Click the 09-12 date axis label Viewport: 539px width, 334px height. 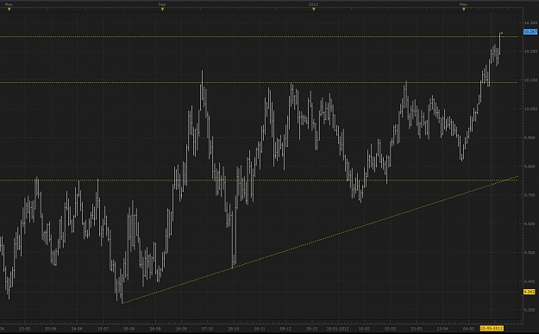click(285, 329)
